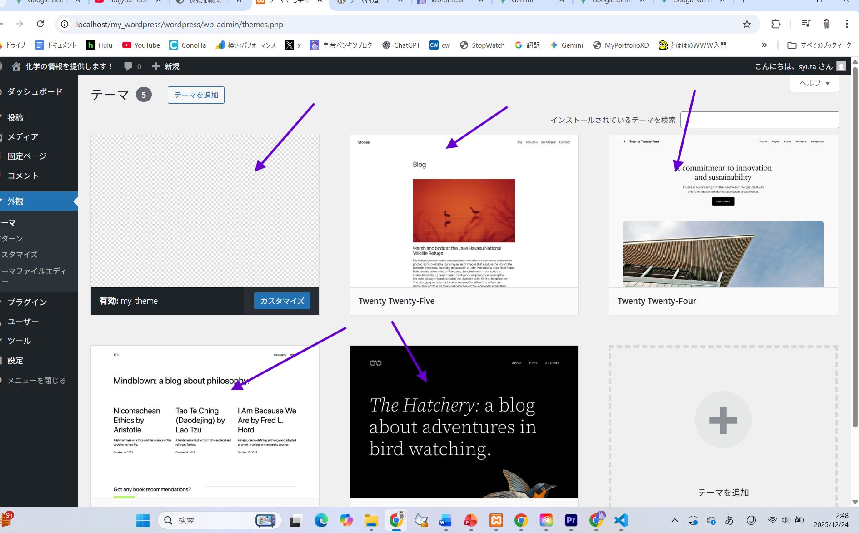Click the テーマを追加 button near the title

pos(196,95)
